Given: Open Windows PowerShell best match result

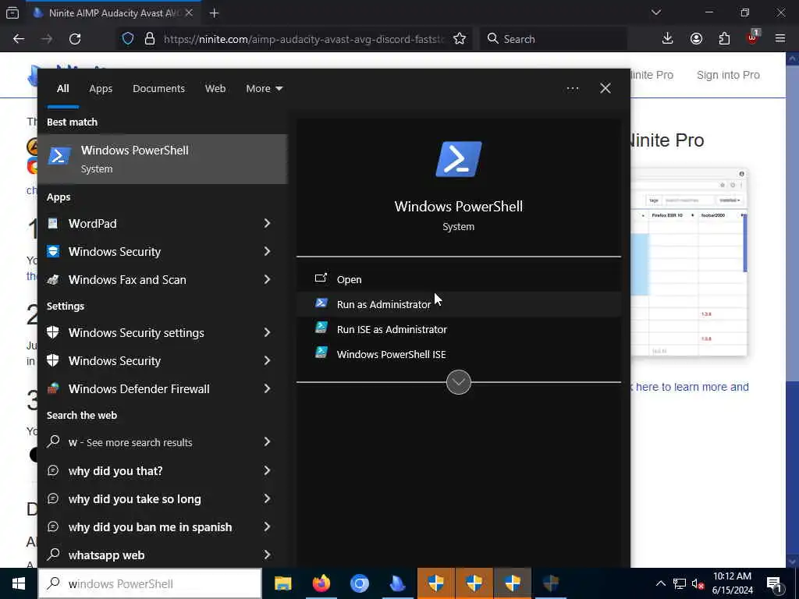Looking at the screenshot, I should coord(162,159).
